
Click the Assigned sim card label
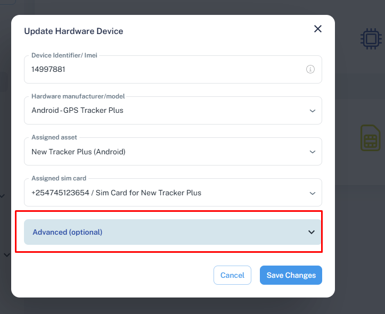[59, 178]
